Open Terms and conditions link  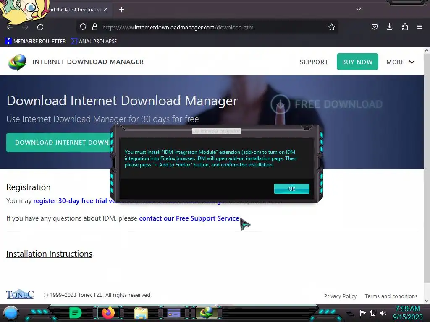[x=391, y=296]
